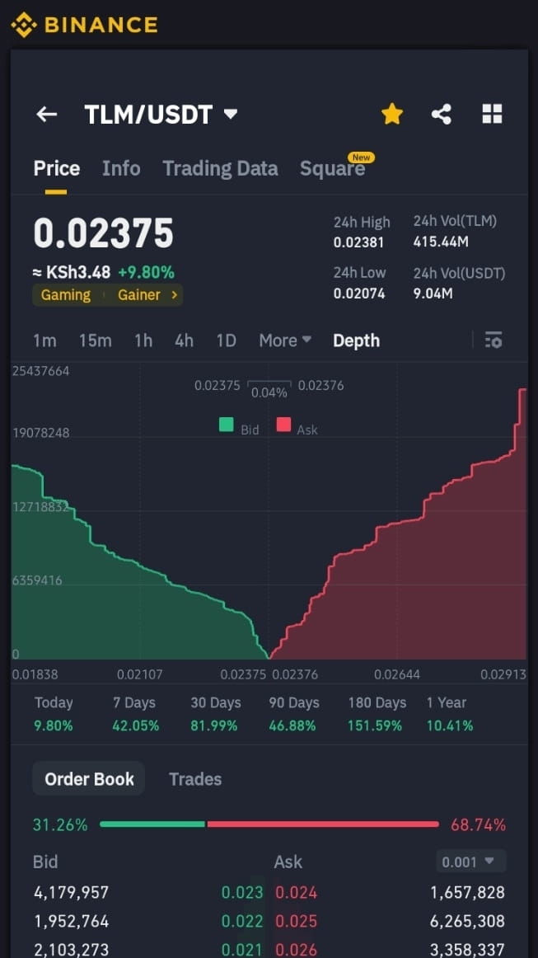
Task: Select the 1h chart interval
Action: click(x=143, y=340)
